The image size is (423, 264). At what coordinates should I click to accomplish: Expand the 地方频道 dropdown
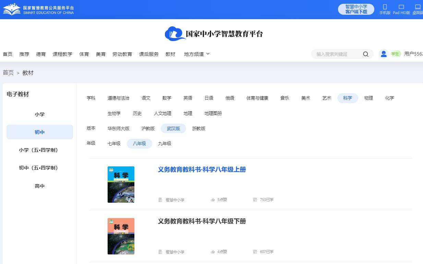pos(197,54)
